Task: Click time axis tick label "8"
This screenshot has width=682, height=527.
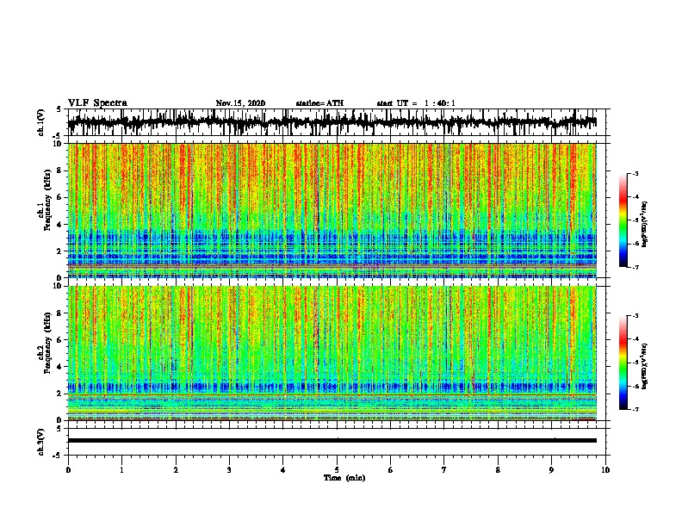Action: (x=498, y=470)
